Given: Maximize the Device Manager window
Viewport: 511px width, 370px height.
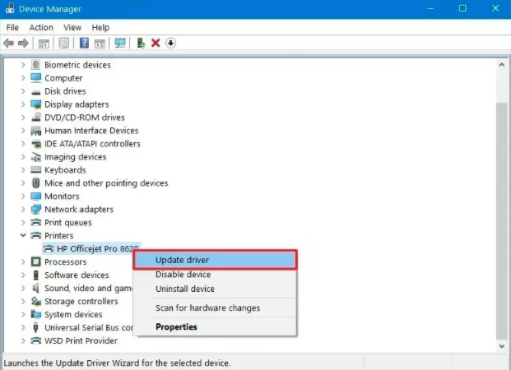Looking at the screenshot, I should point(462,8).
